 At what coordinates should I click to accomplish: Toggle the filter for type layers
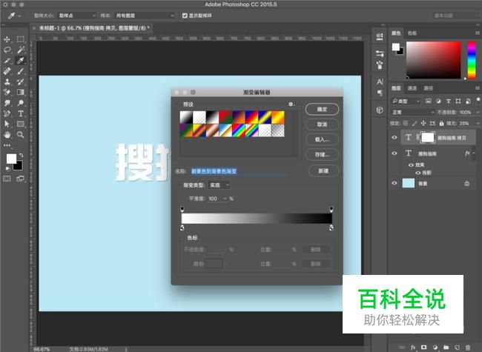[x=448, y=101]
